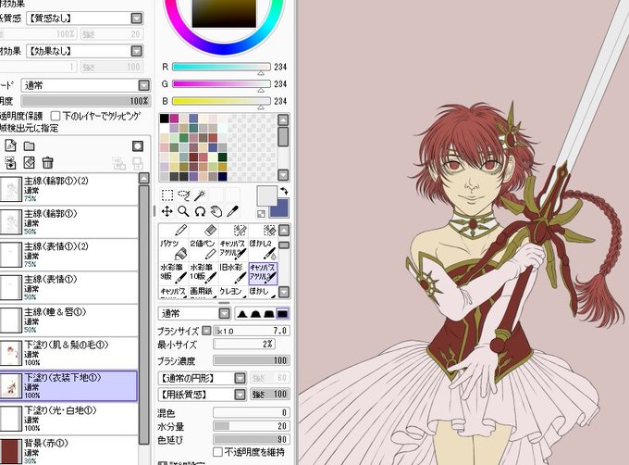
Task: Select the eraser tool in the tool tray
Action: (203, 231)
